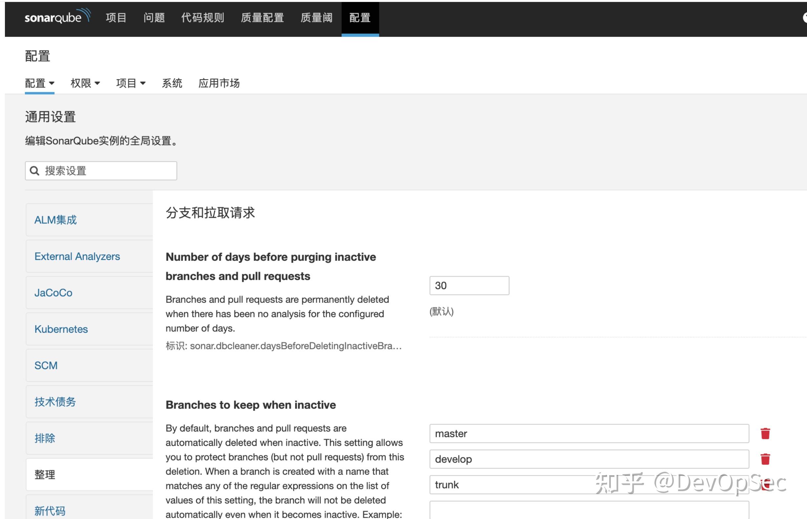Image resolution: width=807 pixels, height=519 pixels.
Task: Open the 权限 dropdown menu
Action: (85, 83)
